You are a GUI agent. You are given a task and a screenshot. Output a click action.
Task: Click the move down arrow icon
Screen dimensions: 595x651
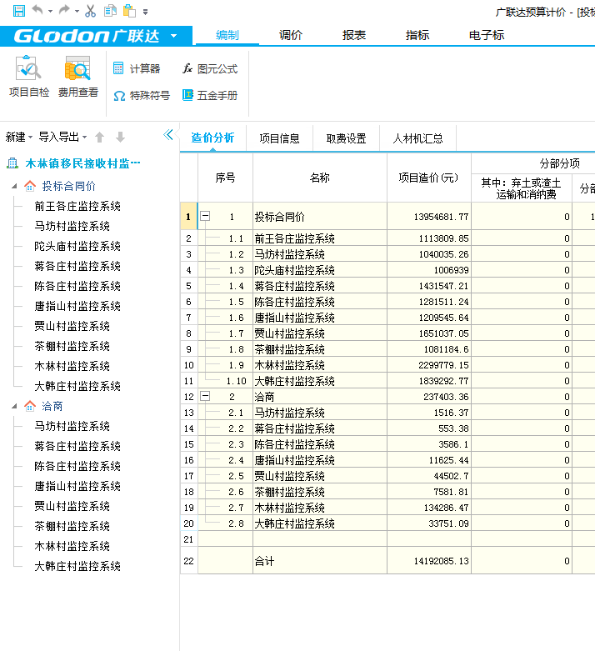120,137
